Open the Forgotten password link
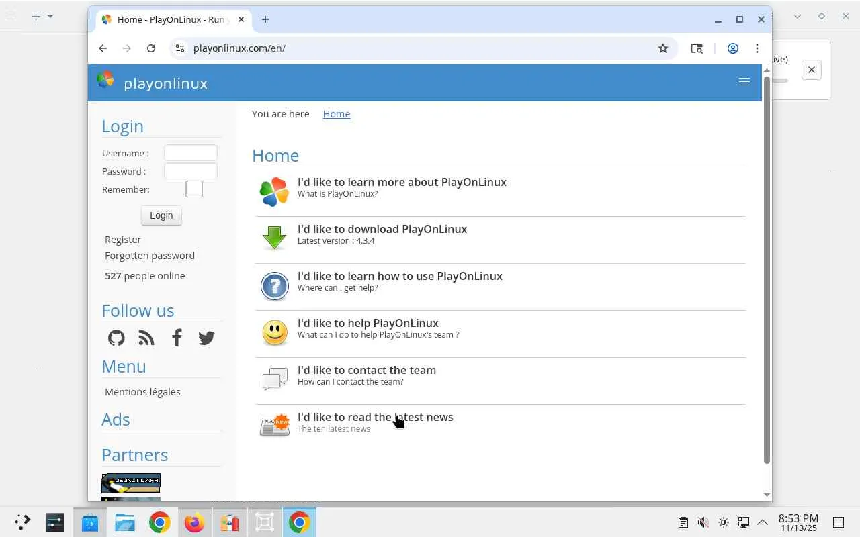Image resolution: width=860 pixels, height=537 pixels. point(150,256)
